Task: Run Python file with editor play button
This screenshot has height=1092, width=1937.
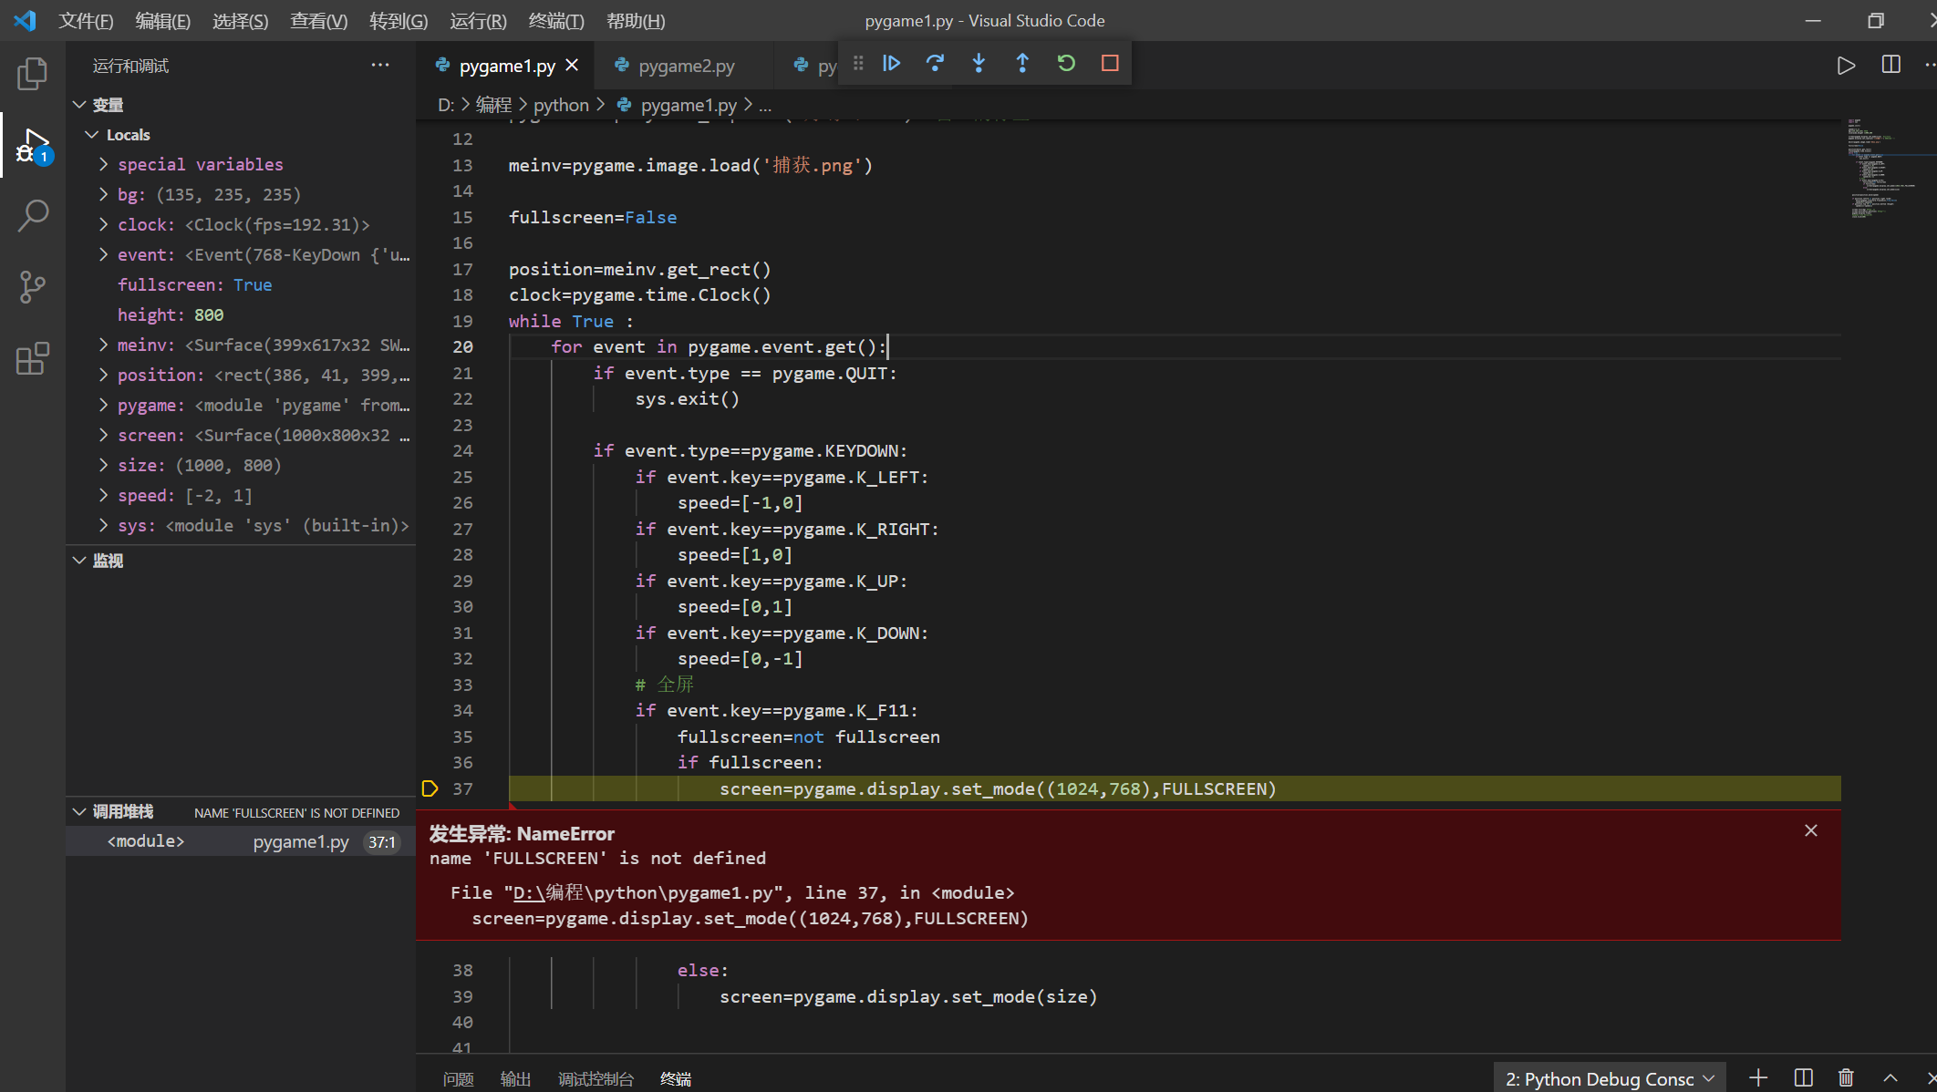Action: pos(1846,66)
